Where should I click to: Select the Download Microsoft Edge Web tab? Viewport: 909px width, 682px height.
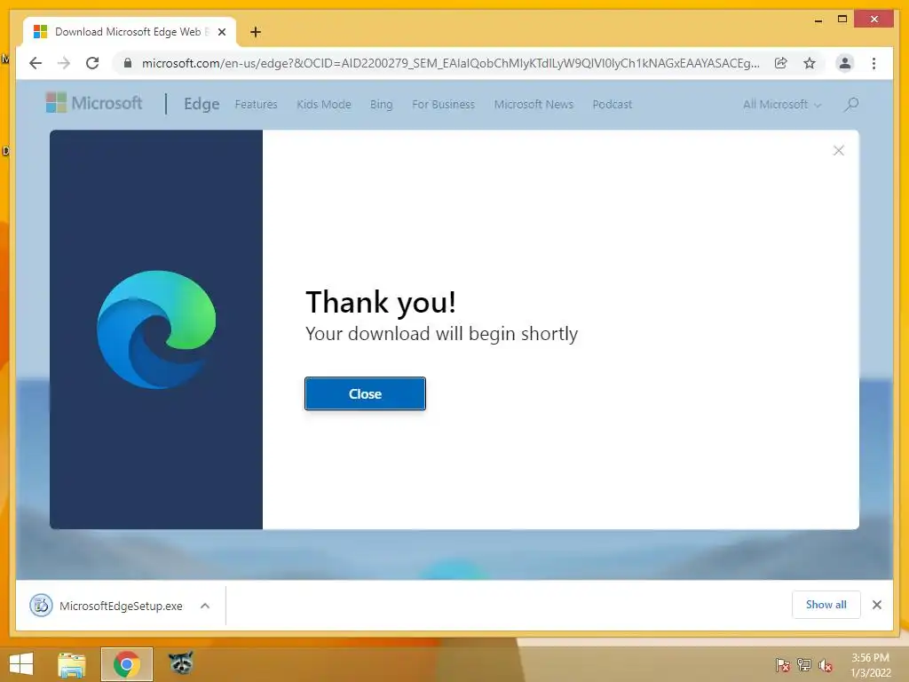point(130,32)
